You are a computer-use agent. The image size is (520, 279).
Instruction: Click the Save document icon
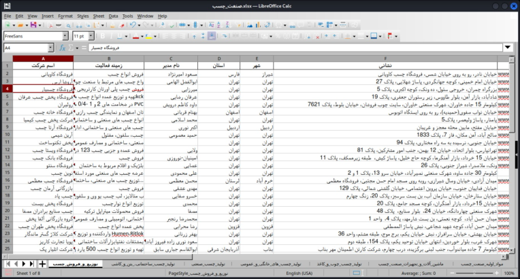point(33,25)
